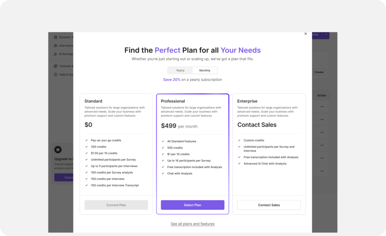Switch billing to Monthly

(205, 70)
